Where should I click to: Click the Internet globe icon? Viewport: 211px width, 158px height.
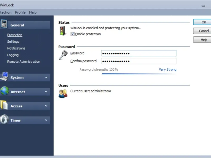click(4, 91)
